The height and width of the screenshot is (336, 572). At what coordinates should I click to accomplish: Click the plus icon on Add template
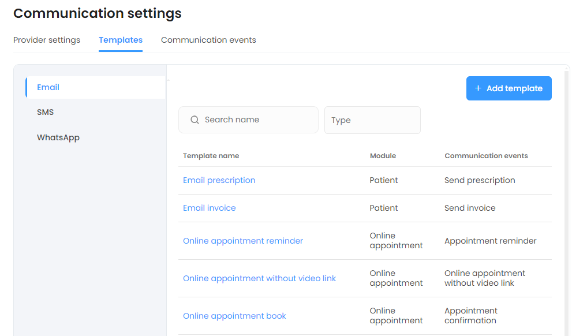click(478, 88)
